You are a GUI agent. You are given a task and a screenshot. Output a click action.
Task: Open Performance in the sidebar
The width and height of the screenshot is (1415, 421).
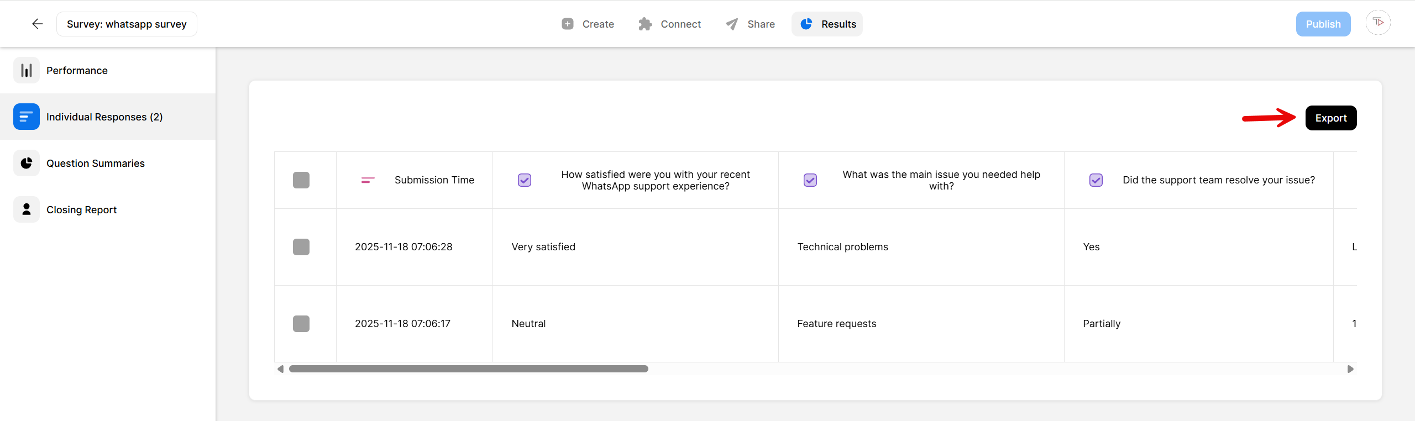coord(108,70)
